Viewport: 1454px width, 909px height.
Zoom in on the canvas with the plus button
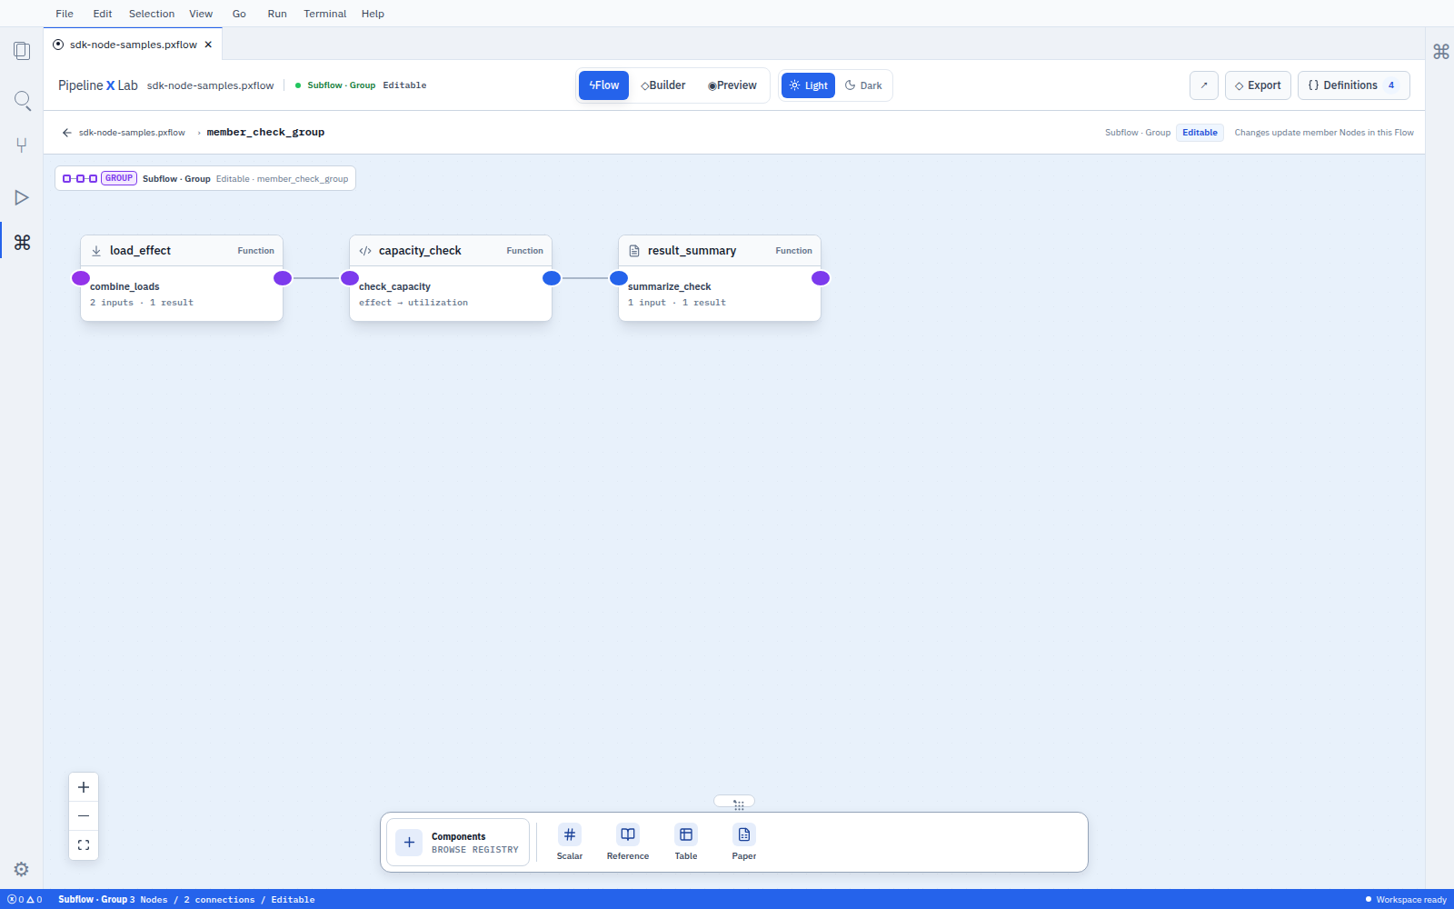(x=84, y=787)
